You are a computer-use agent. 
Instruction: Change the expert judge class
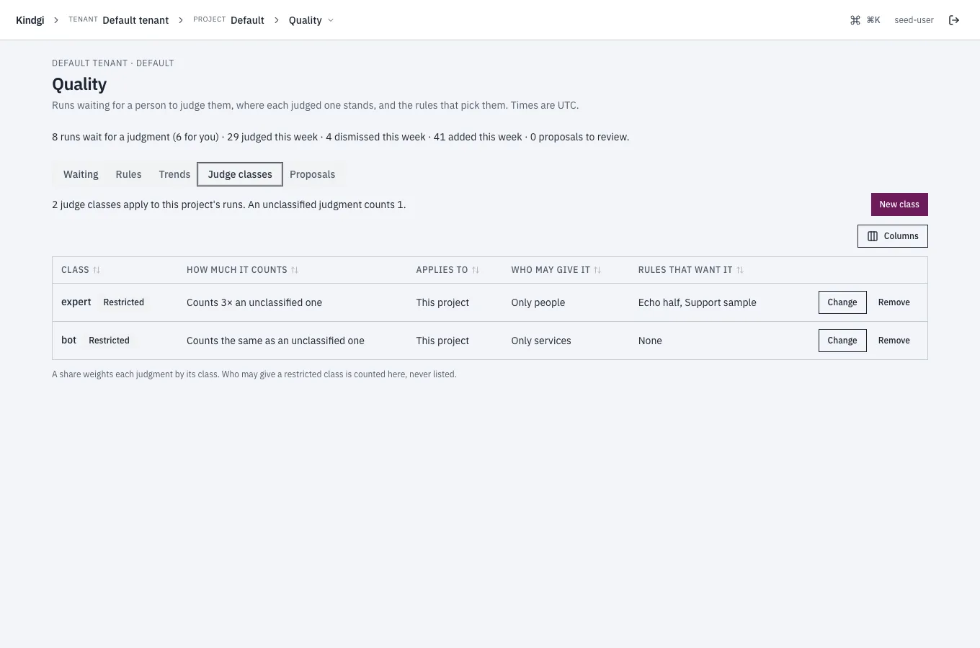pos(842,302)
